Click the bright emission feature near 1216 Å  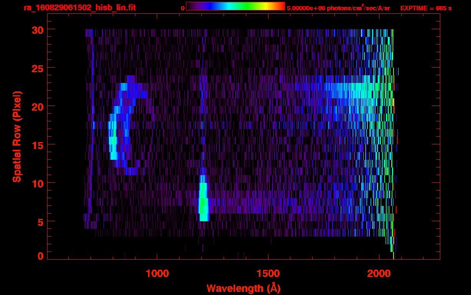[204, 198]
